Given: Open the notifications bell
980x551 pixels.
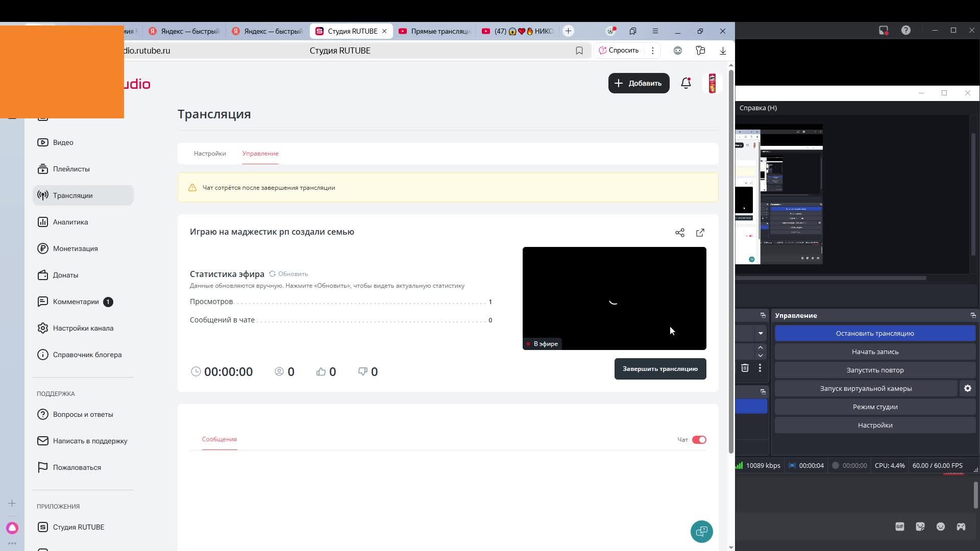Looking at the screenshot, I should pyautogui.click(x=686, y=83).
